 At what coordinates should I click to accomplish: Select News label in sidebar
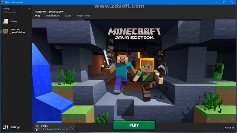point(14,21)
